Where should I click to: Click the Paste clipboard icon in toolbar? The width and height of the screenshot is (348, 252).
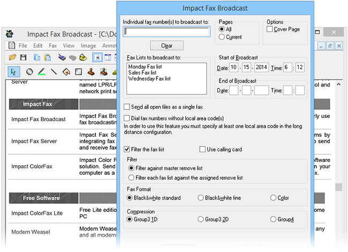pos(48,57)
